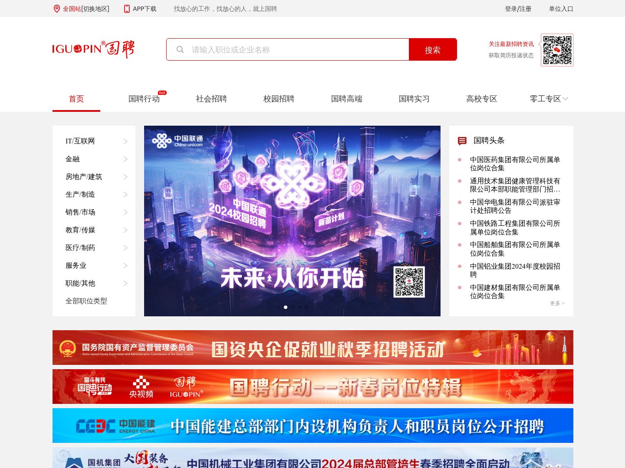The width and height of the screenshot is (625, 468).
Task: Select the second carousel dot indicator
Action: (286, 307)
